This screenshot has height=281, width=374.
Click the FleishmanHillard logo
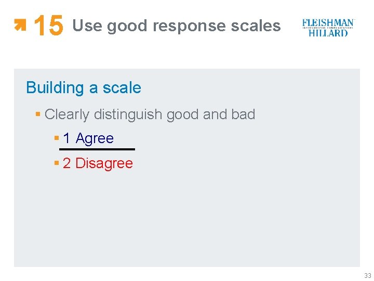click(x=328, y=28)
